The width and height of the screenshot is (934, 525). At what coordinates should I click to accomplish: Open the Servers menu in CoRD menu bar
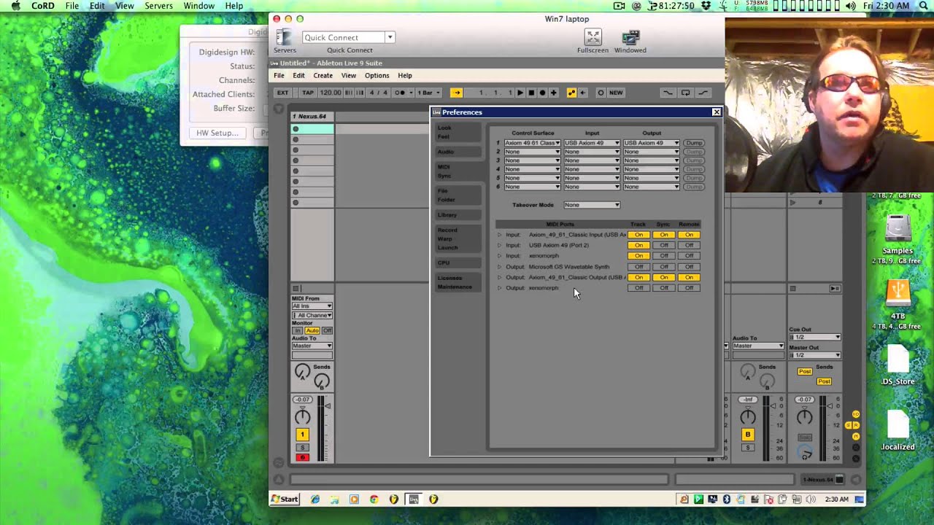158,6
